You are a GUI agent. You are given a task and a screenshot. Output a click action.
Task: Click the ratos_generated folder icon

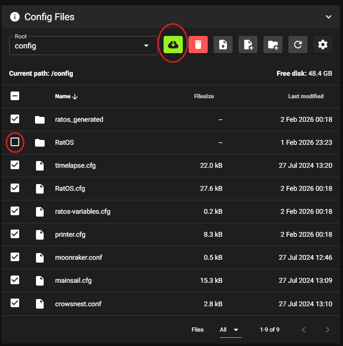[40, 120]
